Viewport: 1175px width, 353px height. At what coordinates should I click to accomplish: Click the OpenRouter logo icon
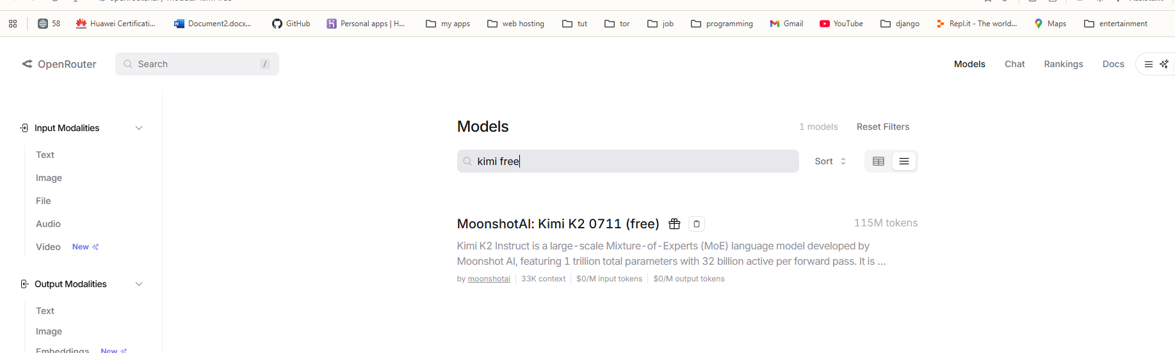tap(28, 64)
